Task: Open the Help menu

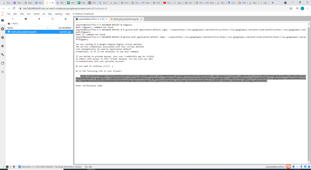Action: [x=67, y=14]
